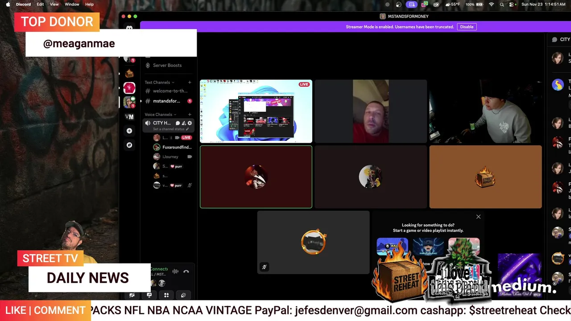This screenshot has width=571, height=321.
Task: Open the battery 100% status item
Action: coord(474,4)
